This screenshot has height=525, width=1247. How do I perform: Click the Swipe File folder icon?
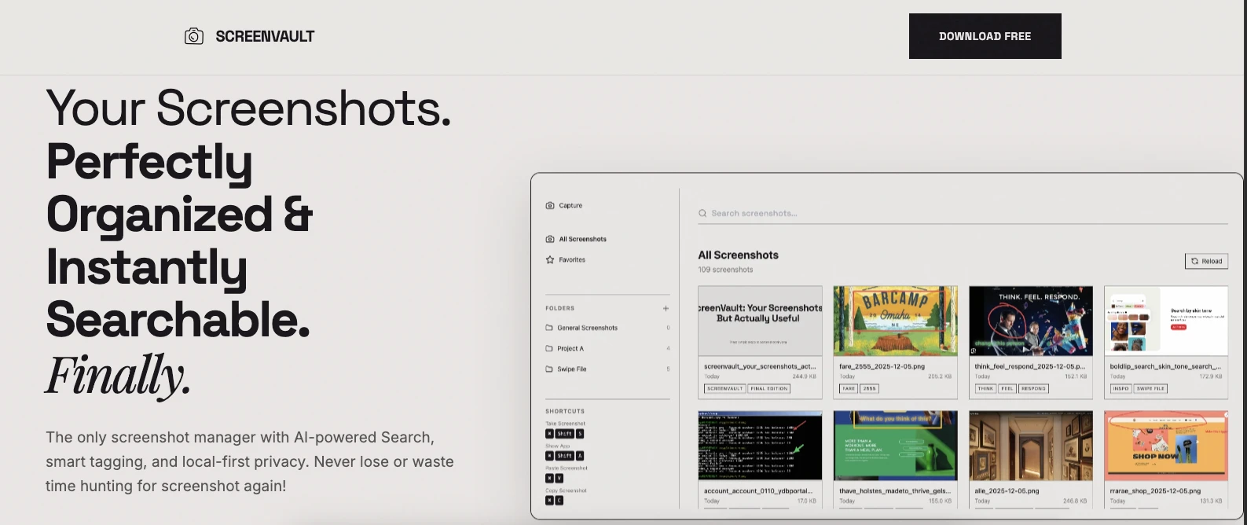(x=549, y=369)
